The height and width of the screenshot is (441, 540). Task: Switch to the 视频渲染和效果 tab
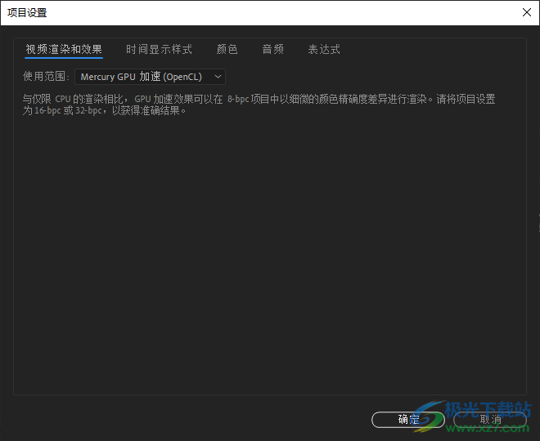click(64, 50)
